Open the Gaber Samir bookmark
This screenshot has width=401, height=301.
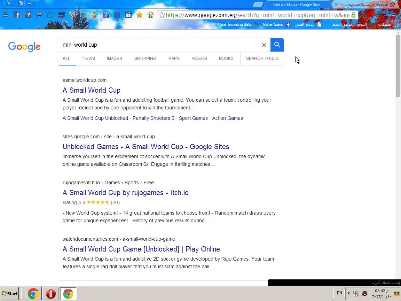pos(276,25)
